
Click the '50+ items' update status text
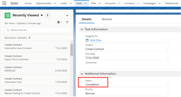point(23,23)
